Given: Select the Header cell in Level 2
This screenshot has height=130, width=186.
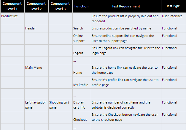Looking at the screenshot, I should pyautogui.click(x=36, y=29).
